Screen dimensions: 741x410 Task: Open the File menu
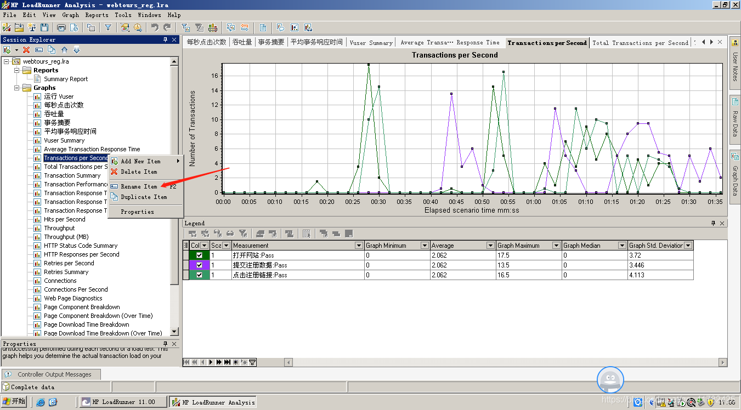(10, 15)
